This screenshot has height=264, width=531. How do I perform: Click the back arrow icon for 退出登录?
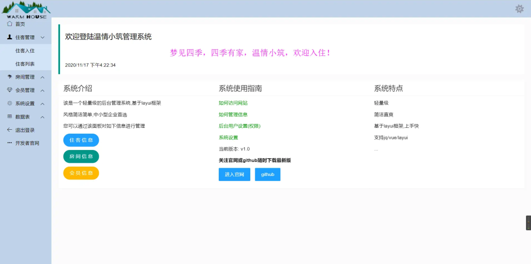(x=10, y=130)
